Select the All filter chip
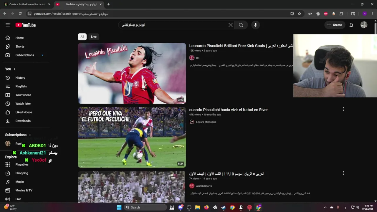The height and width of the screenshot is (212, 377). [82, 37]
